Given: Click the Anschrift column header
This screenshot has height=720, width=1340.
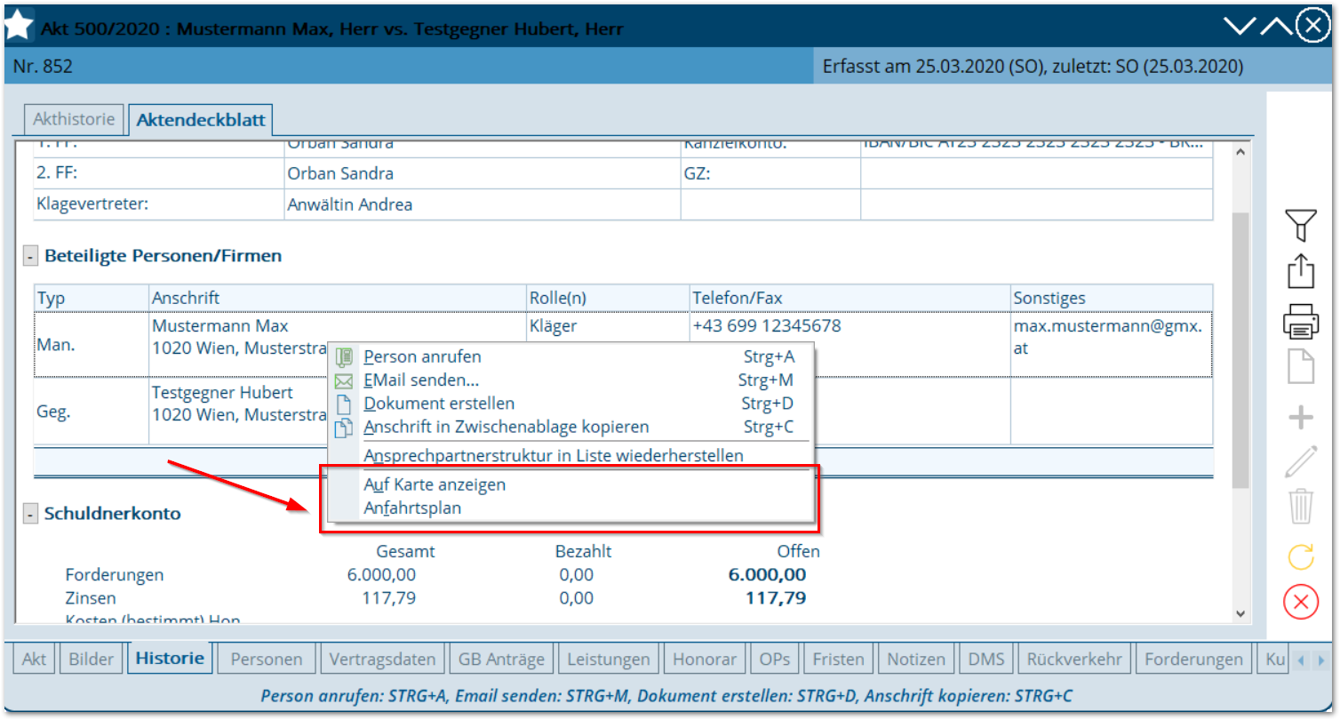Looking at the screenshot, I should pos(338,299).
